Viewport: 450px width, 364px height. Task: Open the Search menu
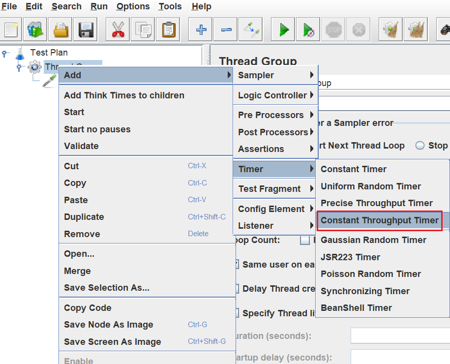[66, 6]
